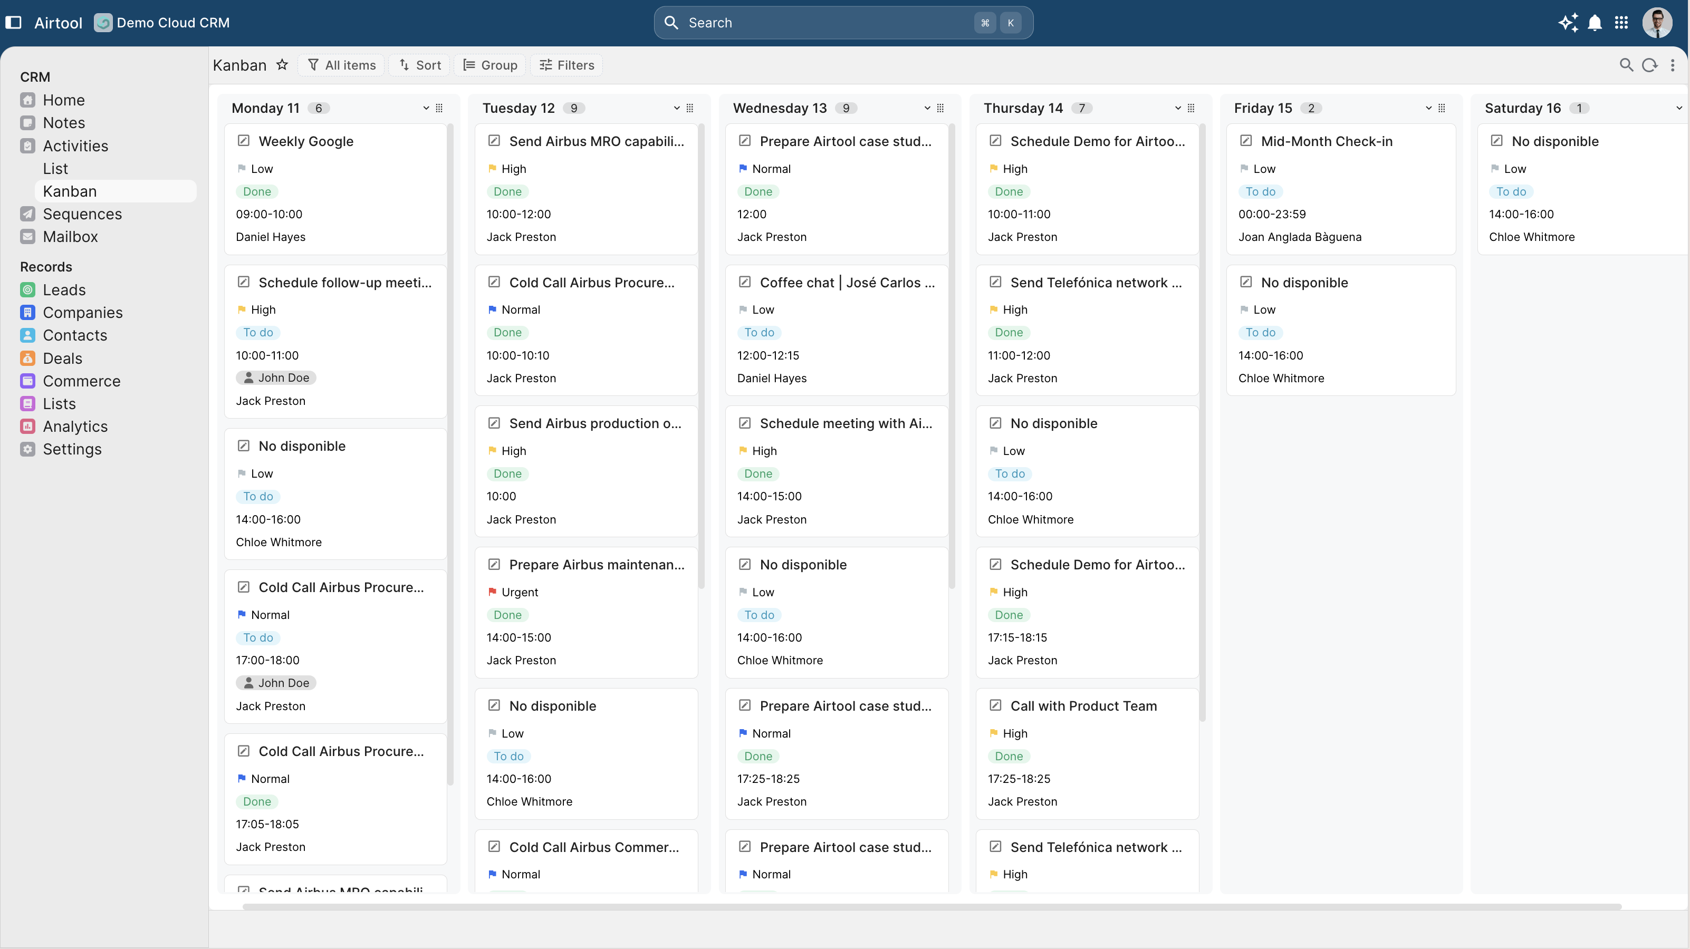This screenshot has height=949, width=1690.
Task: Click the To do status on Mid-Month Check-in
Action: click(1260, 191)
